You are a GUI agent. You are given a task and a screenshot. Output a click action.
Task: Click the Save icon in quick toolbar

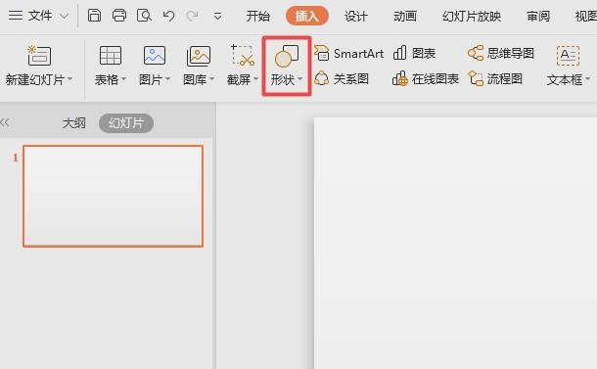[x=94, y=16]
